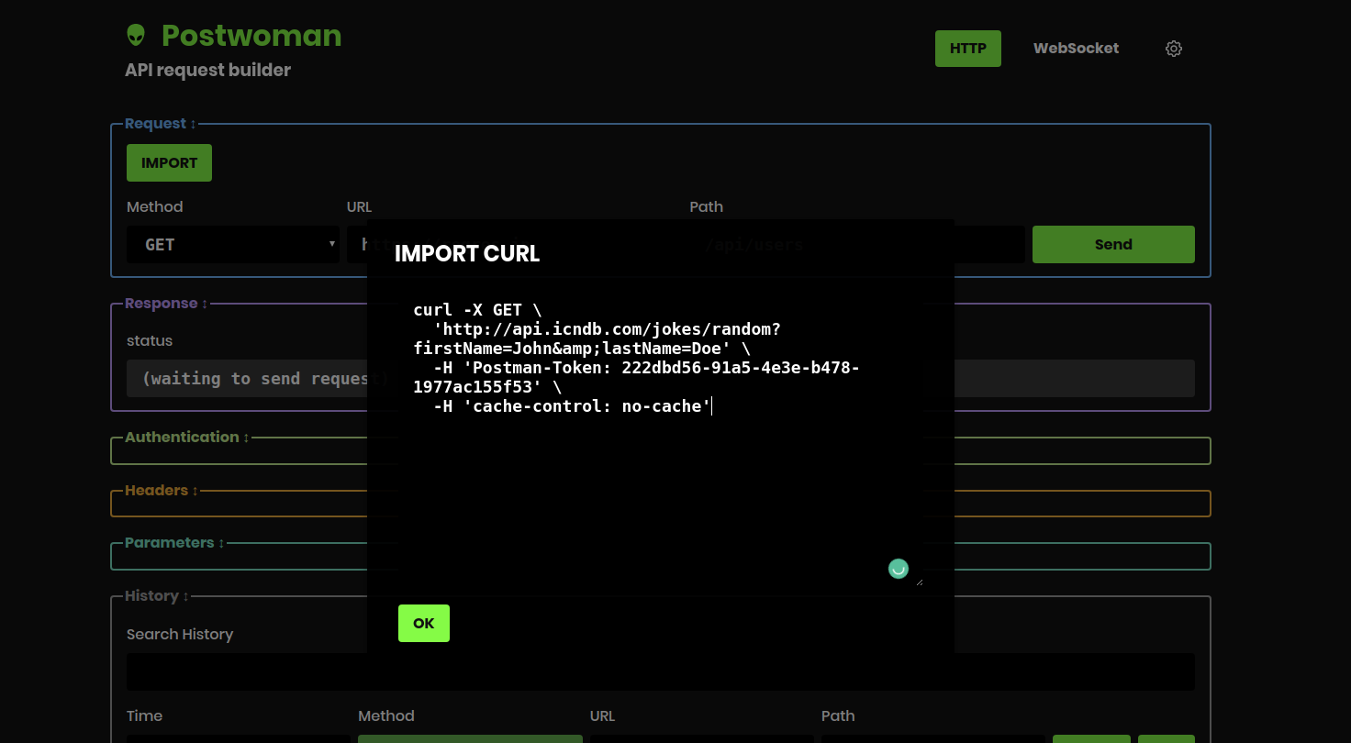The width and height of the screenshot is (1351, 743).
Task: Collapse the History section
Action: (157, 596)
